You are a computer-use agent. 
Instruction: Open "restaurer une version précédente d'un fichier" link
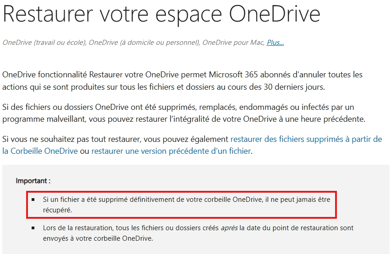pos(171,151)
